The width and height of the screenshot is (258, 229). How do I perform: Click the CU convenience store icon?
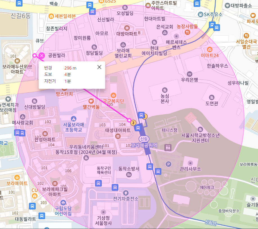pos(35,196)
